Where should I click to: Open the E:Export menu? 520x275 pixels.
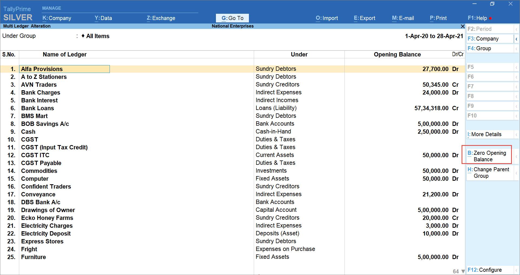364,18
